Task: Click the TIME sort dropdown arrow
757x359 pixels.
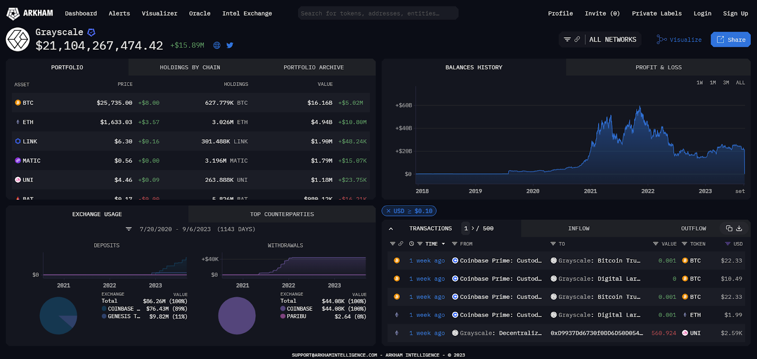Action: pyautogui.click(x=443, y=244)
